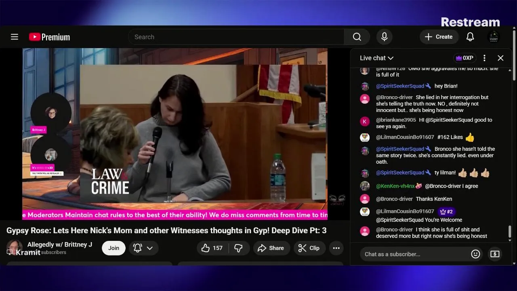This screenshot has width=517, height=291.
Task: Close the live chat panel
Action: coord(500,58)
